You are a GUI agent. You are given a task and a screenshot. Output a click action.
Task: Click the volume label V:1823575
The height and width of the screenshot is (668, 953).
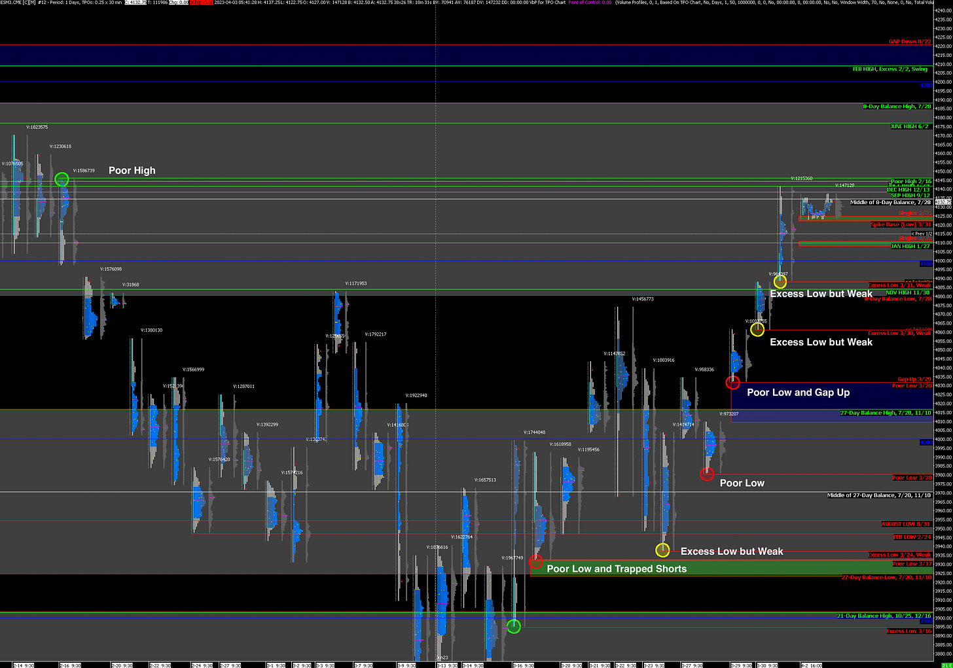coord(37,127)
